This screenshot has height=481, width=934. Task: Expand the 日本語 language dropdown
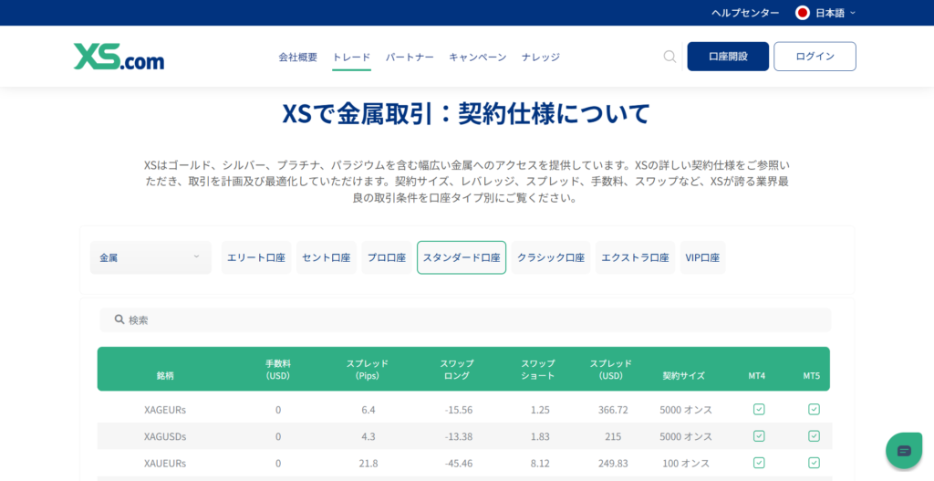click(x=825, y=13)
